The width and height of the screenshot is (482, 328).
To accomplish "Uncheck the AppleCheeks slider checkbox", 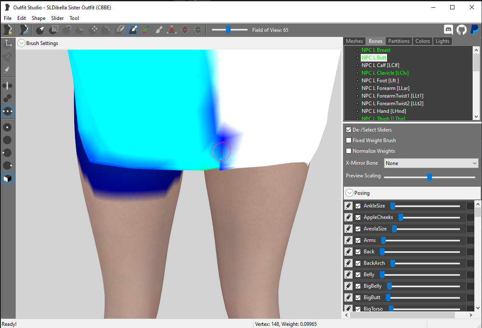I will click(358, 218).
